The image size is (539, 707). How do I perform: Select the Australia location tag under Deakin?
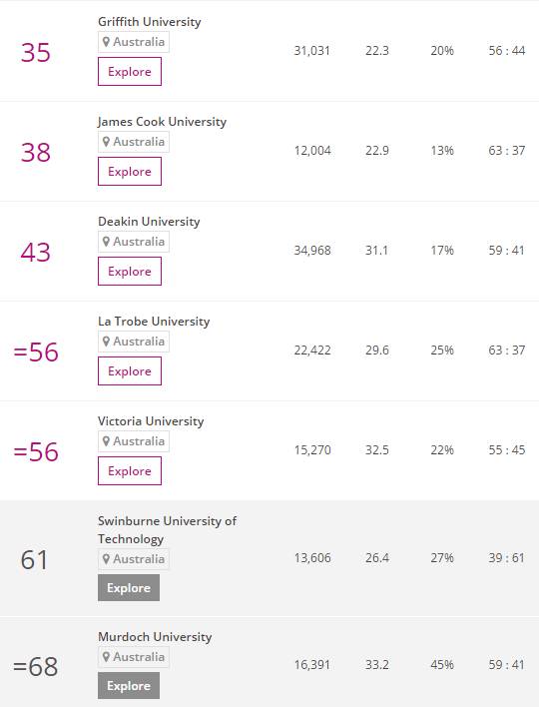(134, 242)
